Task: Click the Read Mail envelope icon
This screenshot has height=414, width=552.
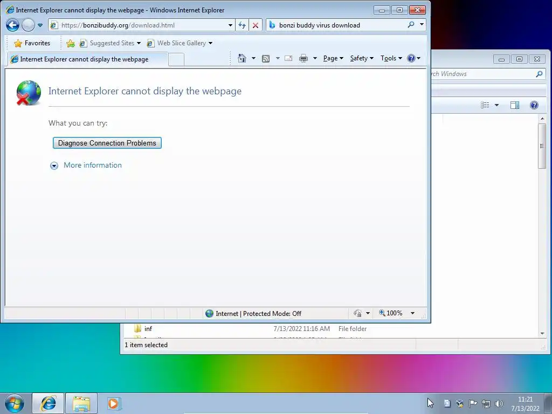Action: click(288, 58)
